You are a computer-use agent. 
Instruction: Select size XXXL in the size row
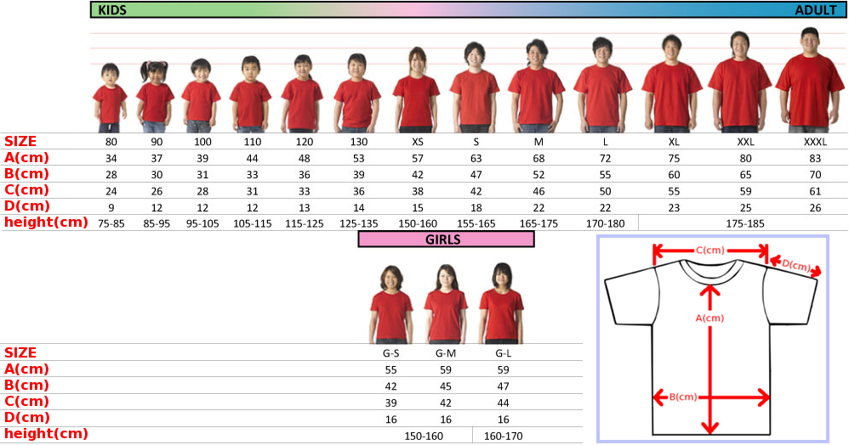[815, 142]
